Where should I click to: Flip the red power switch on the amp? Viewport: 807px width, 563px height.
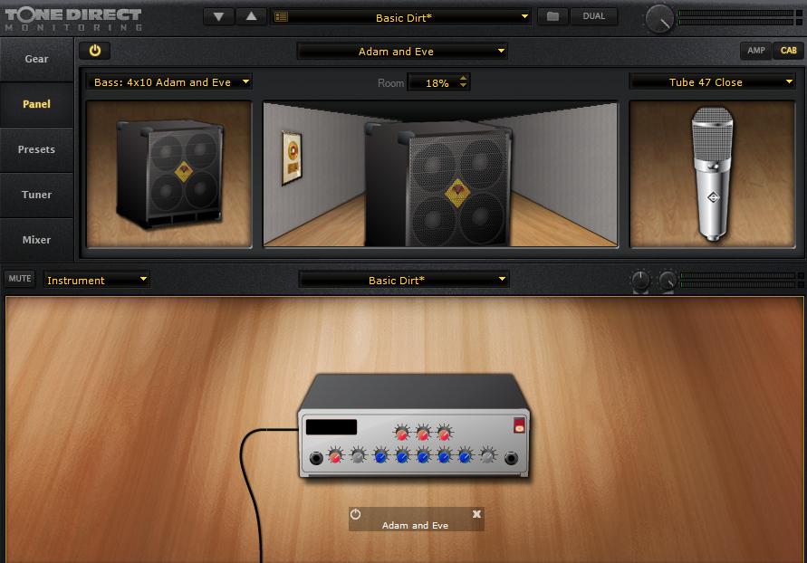pyautogui.click(x=519, y=425)
